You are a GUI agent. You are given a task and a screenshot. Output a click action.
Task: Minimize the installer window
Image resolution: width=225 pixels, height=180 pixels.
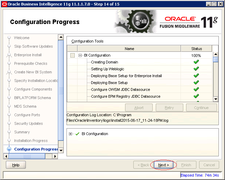pos(208,4)
